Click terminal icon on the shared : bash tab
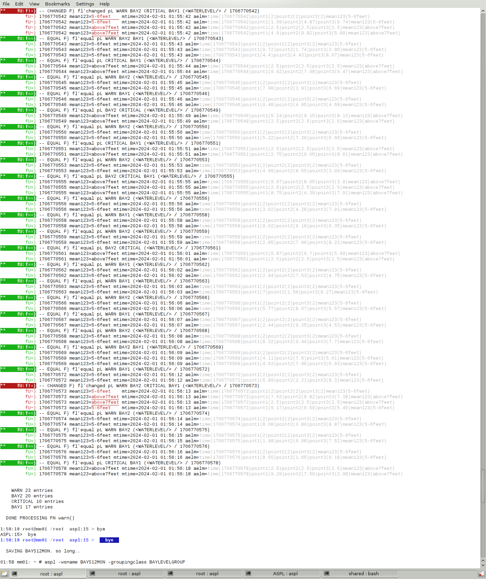This screenshot has height=579, width=486. click(327, 573)
